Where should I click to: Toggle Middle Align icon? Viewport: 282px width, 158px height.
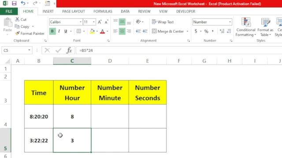[122, 22]
